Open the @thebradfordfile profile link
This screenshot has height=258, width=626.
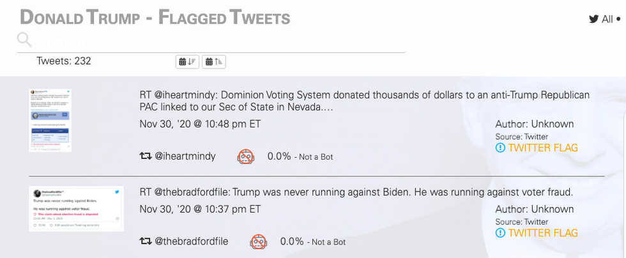pos(192,242)
